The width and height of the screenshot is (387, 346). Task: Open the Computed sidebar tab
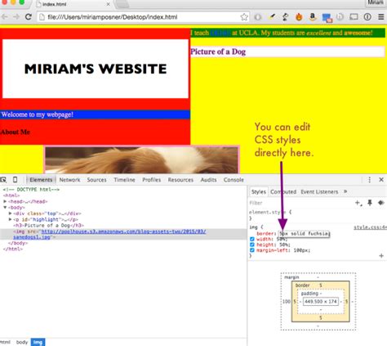(283, 192)
